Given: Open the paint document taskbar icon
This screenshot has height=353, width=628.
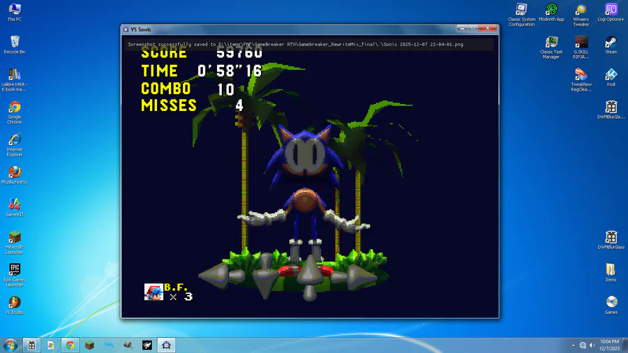Looking at the screenshot, I should pyautogui.click(x=51, y=345).
